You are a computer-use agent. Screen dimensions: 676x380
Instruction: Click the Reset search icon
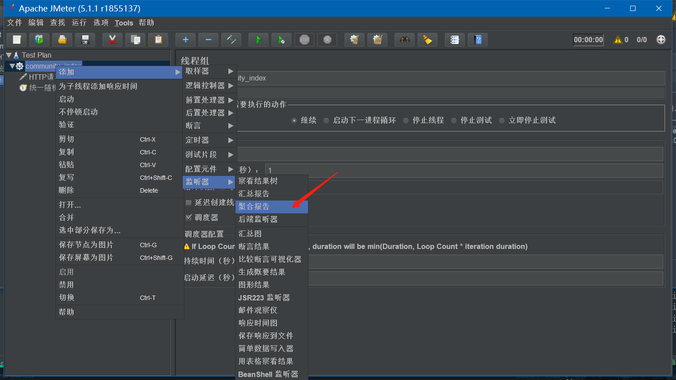[427, 40]
